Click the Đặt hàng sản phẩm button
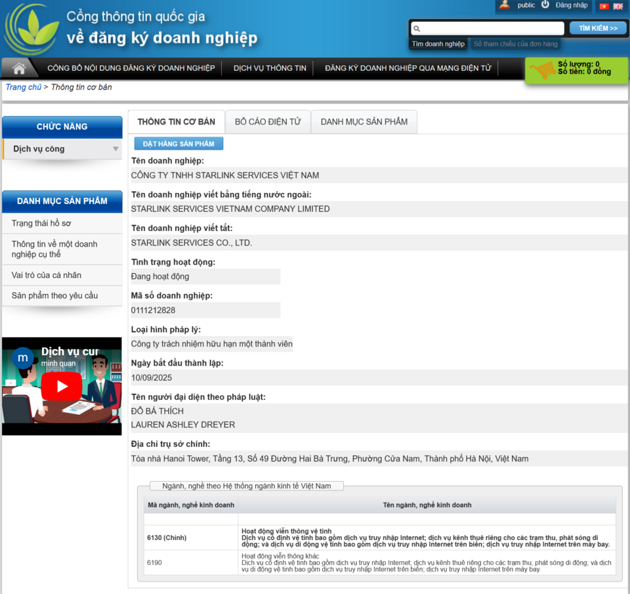Image resolution: width=630 pixels, height=594 pixels. (x=178, y=144)
